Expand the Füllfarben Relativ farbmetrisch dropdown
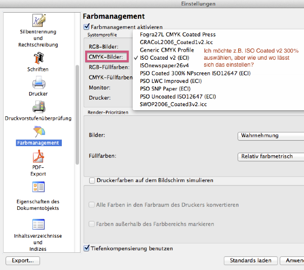 click(x=270, y=156)
